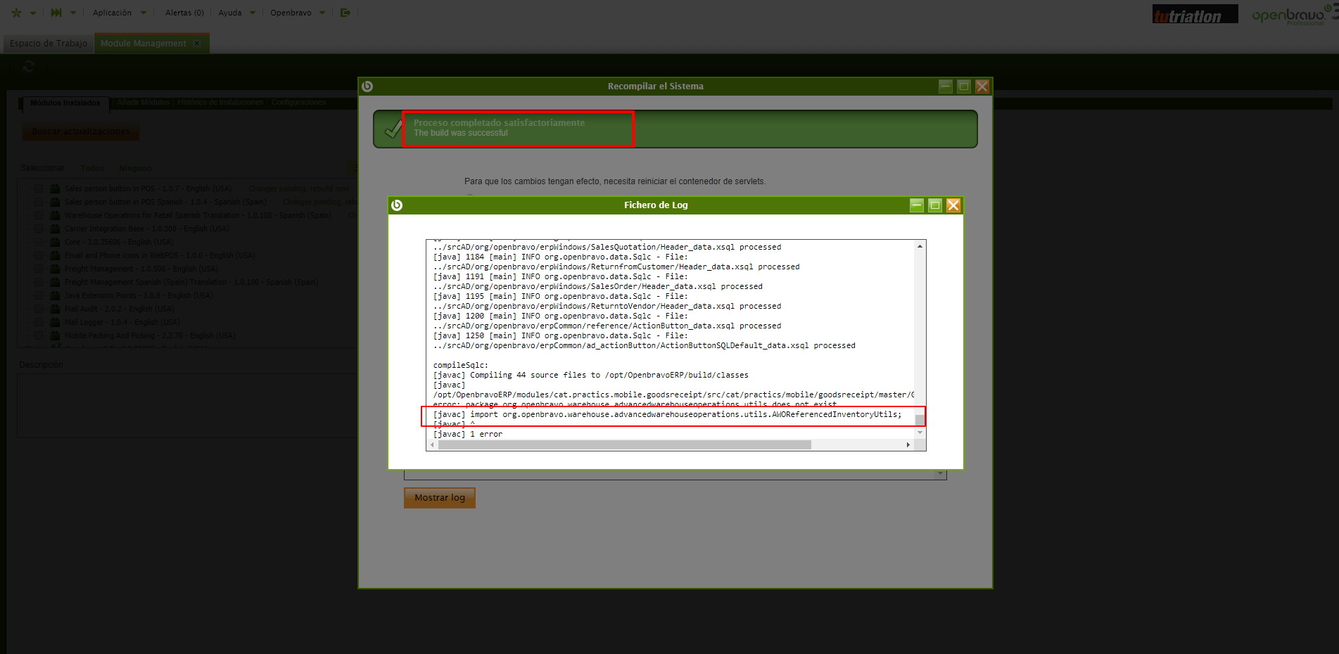
Task: Open Alertas (0) in the top bar
Action: (184, 13)
